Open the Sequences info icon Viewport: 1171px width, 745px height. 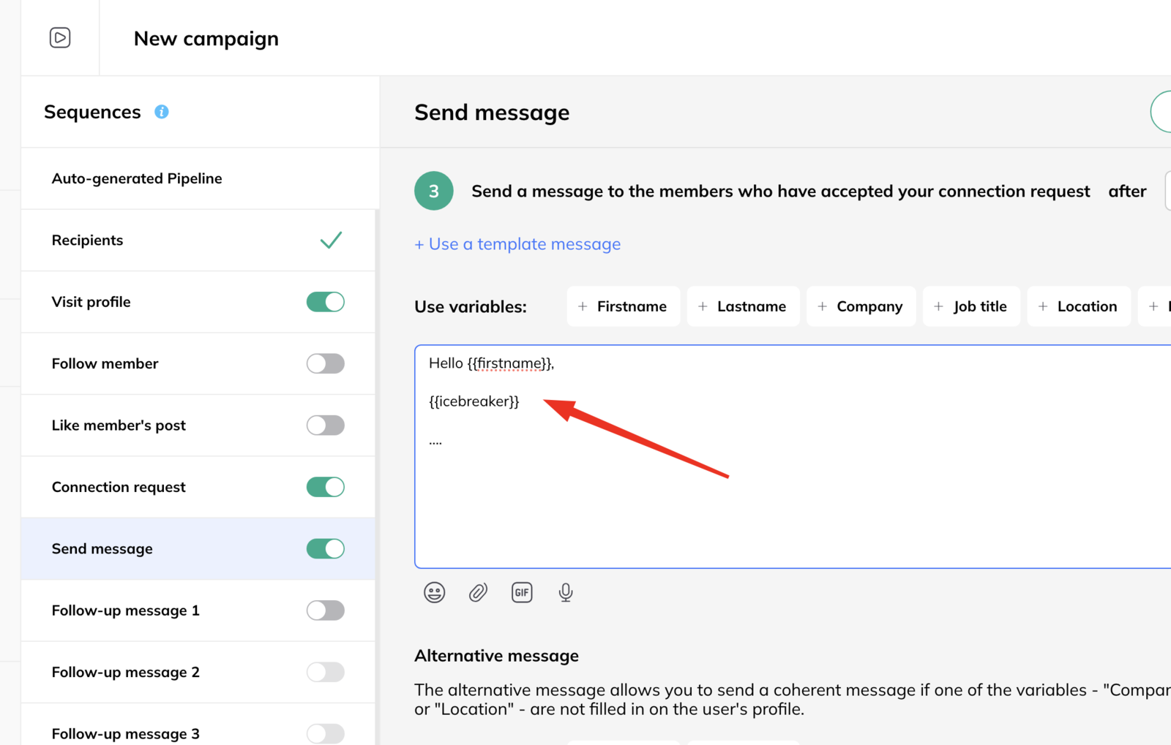point(162,112)
